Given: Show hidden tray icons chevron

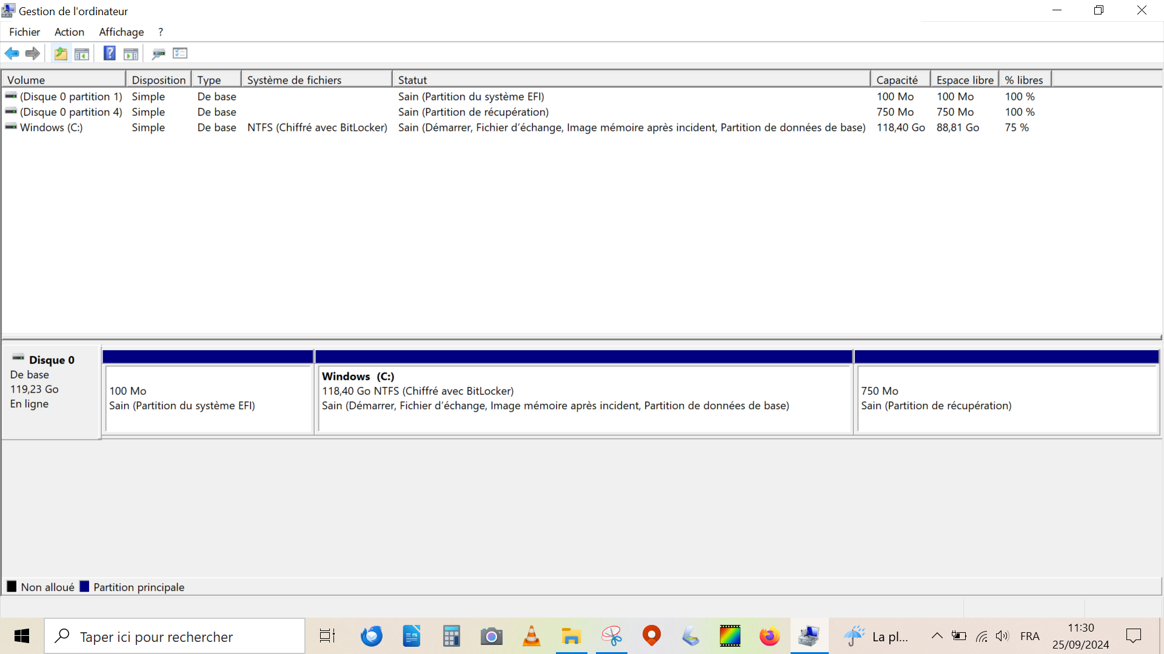Looking at the screenshot, I should pyautogui.click(x=937, y=636).
